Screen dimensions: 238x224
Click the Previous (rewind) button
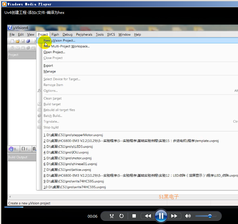pos(148,216)
